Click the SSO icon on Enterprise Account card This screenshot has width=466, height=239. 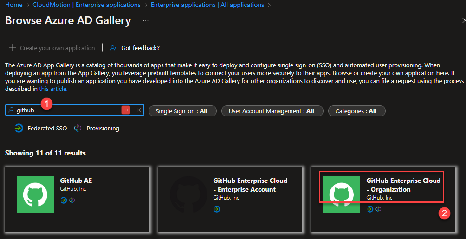tap(217, 209)
